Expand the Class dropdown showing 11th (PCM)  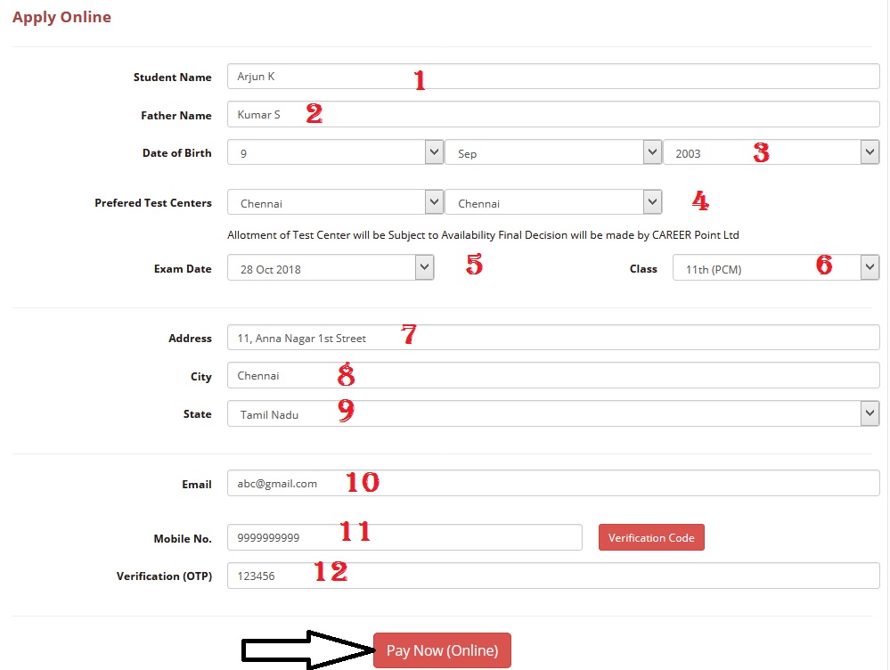[775, 268]
